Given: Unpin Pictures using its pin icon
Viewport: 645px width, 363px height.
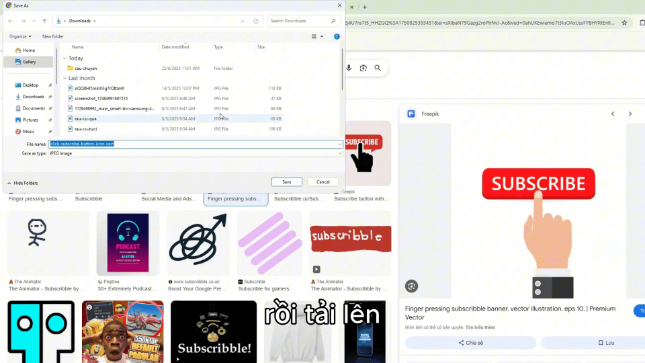Looking at the screenshot, I should [x=50, y=120].
